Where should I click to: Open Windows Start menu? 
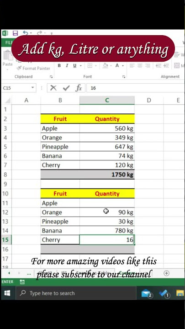tap(7, 293)
